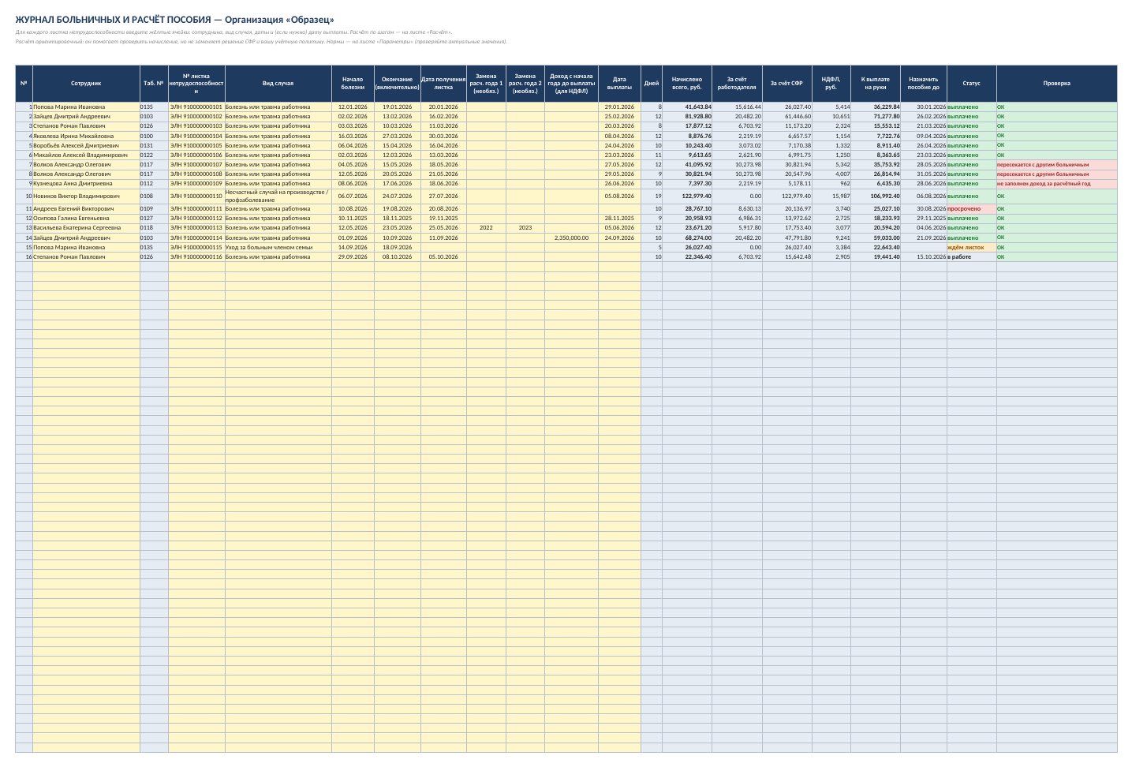This screenshot has width=1132, height=767.
Task: Select replacement year cell «2022»
Action: tap(486, 227)
